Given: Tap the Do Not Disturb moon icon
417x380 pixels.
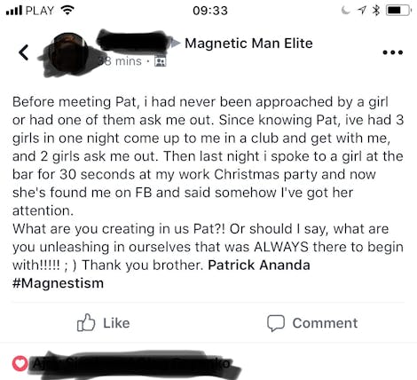Looking at the screenshot, I should pyautogui.click(x=345, y=11).
